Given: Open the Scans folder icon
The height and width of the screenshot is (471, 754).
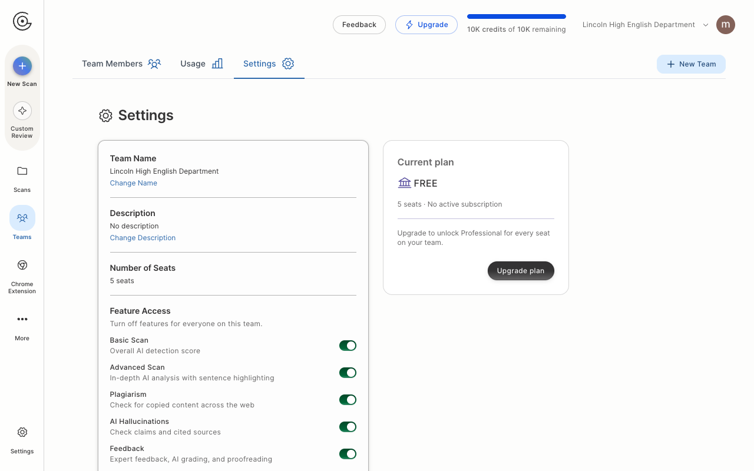Looking at the screenshot, I should pyautogui.click(x=22, y=171).
